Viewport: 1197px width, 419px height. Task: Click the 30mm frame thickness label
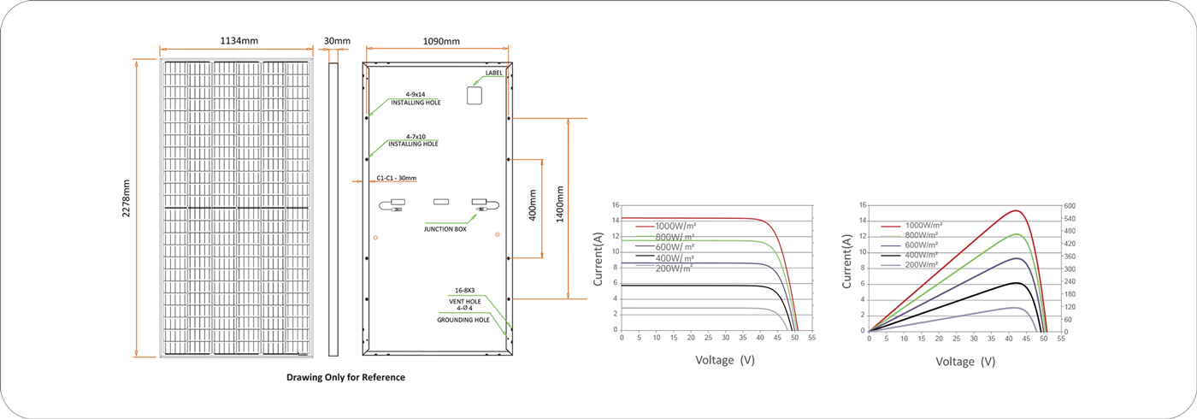(x=338, y=40)
